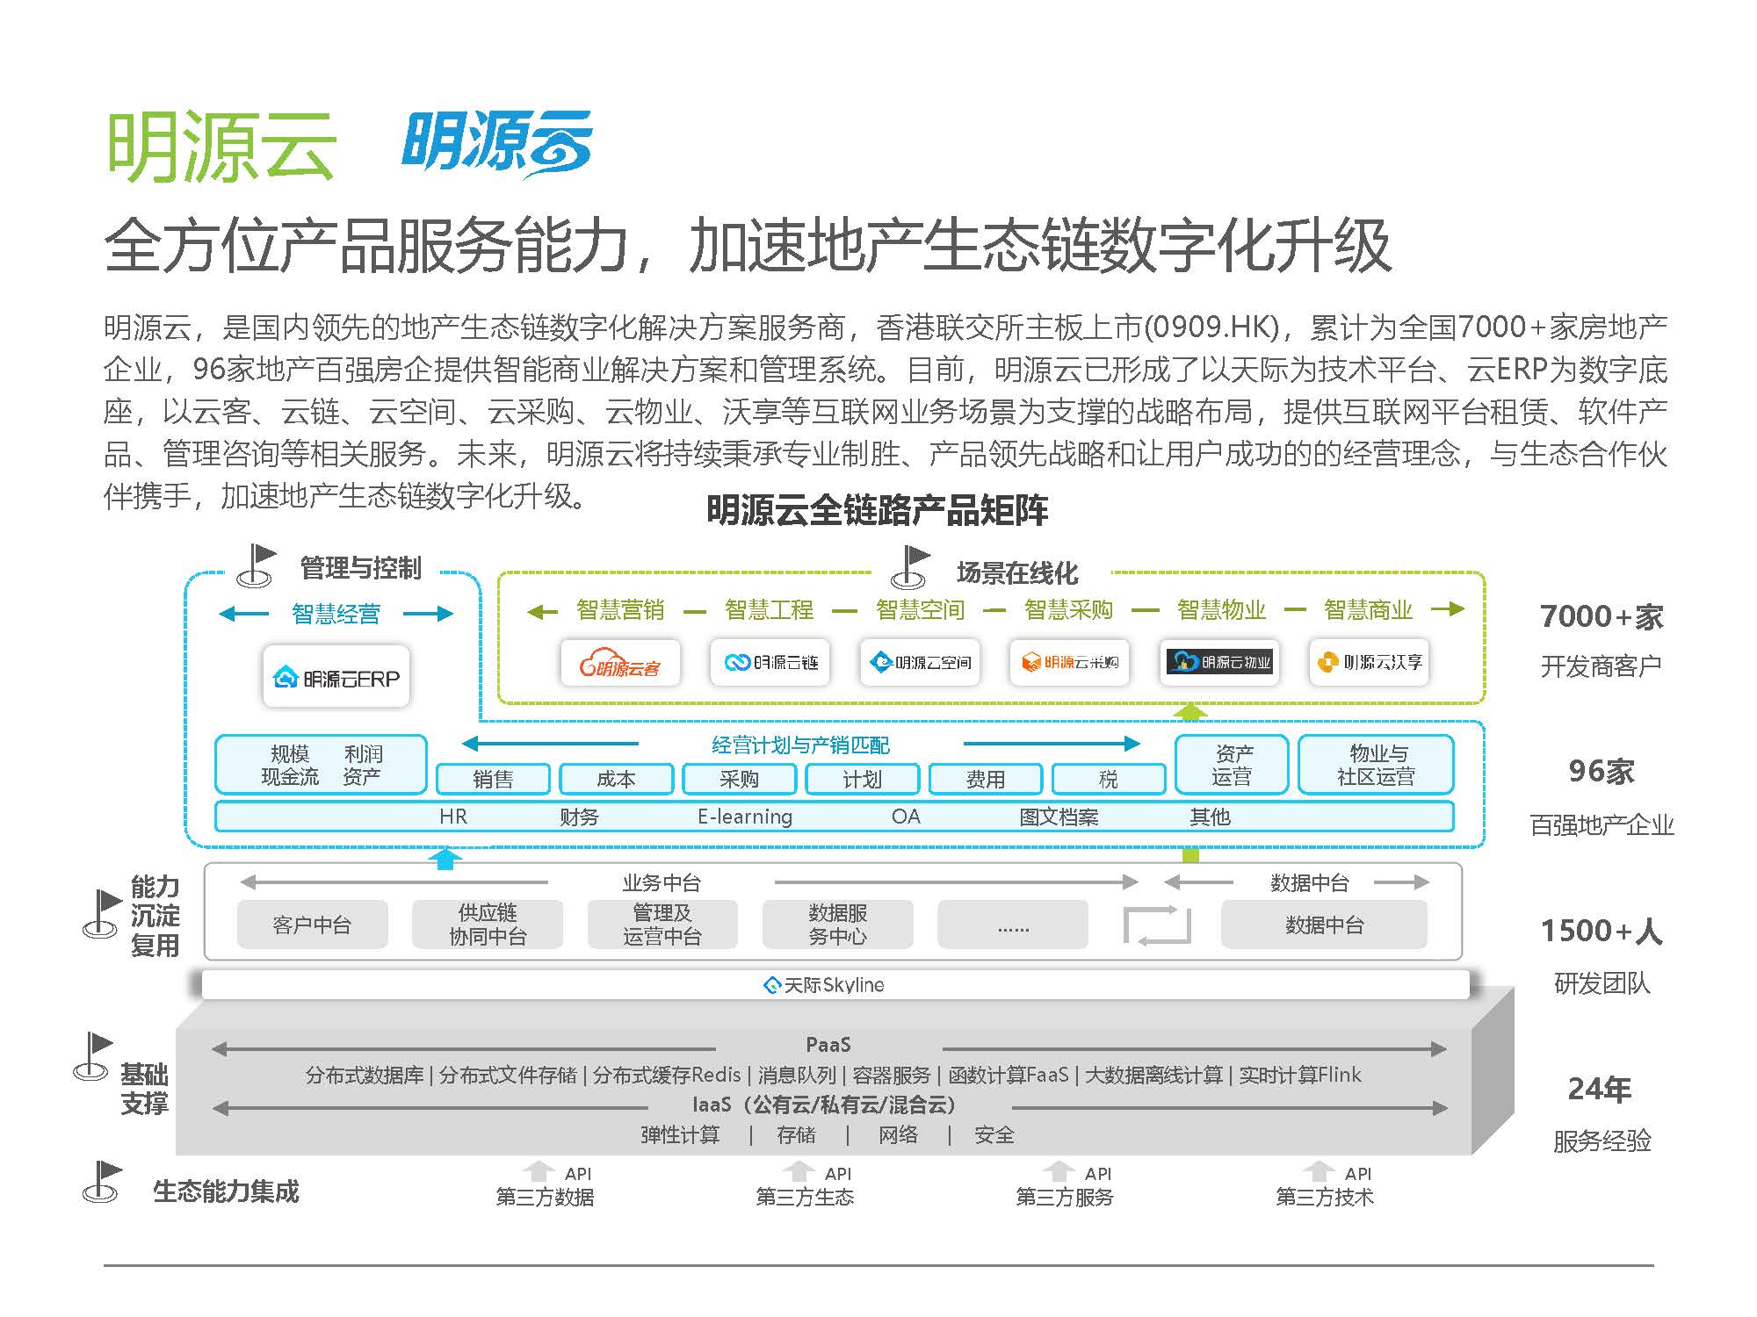This screenshot has height=1317, width=1757.
Task: Select the 客户中台 block
Action: (x=312, y=925)
